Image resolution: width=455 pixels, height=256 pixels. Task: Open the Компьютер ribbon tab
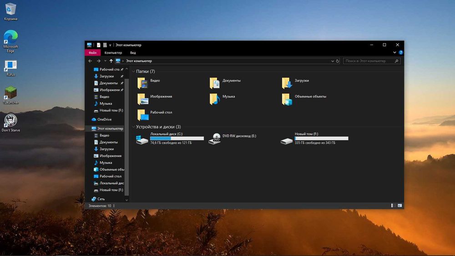(x=113, y=52)
